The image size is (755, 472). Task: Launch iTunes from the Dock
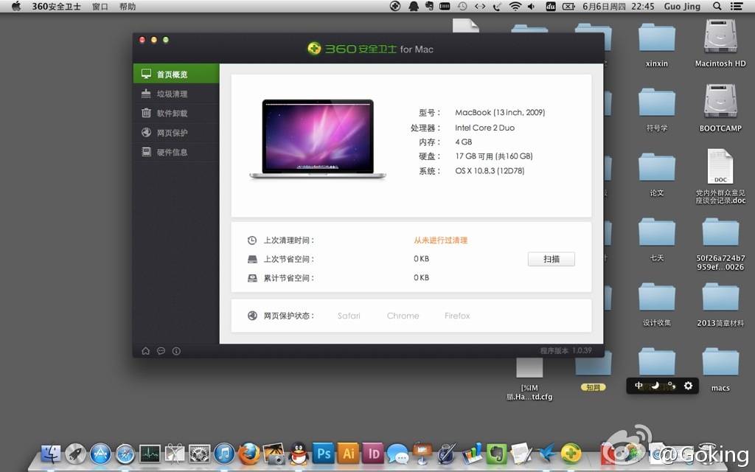tap(224, 454)
